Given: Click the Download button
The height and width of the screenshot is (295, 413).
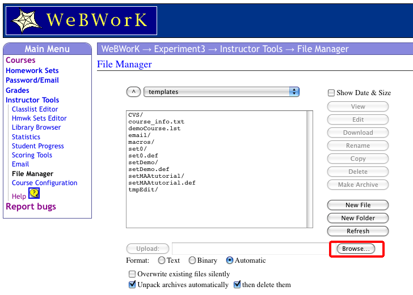Looking at the screenshot, I should [x=358, y=132].
